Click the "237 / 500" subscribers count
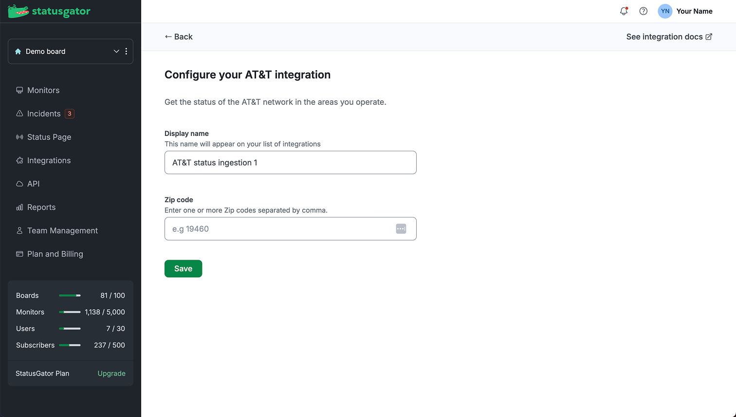This screenshot has height=417, width=736. (110, 345)
